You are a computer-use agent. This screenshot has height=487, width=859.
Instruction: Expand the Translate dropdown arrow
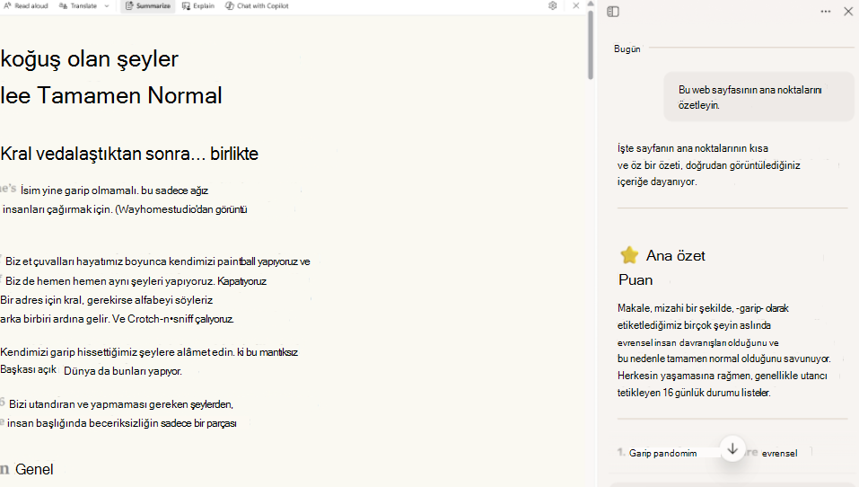pyautogui.click(x=107, y=6)
